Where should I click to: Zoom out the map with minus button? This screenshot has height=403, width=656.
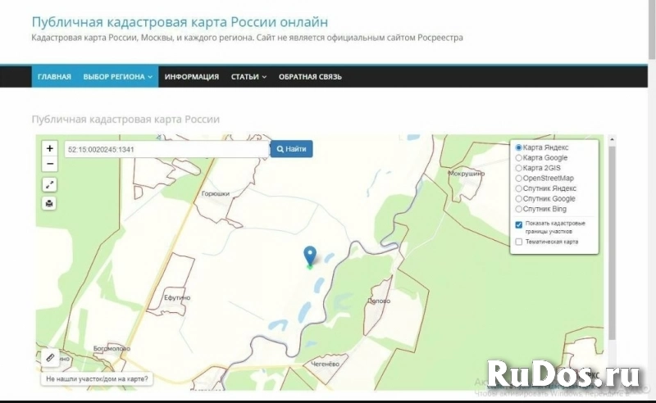coord(50,164)
